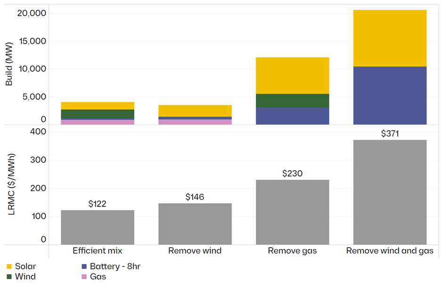Click the Solar segment in Remove wind bar
This screenshot has height=290, width=443.
coord(195,111)
